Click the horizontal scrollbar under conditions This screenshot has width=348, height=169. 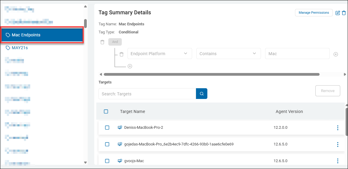[211, 74]
